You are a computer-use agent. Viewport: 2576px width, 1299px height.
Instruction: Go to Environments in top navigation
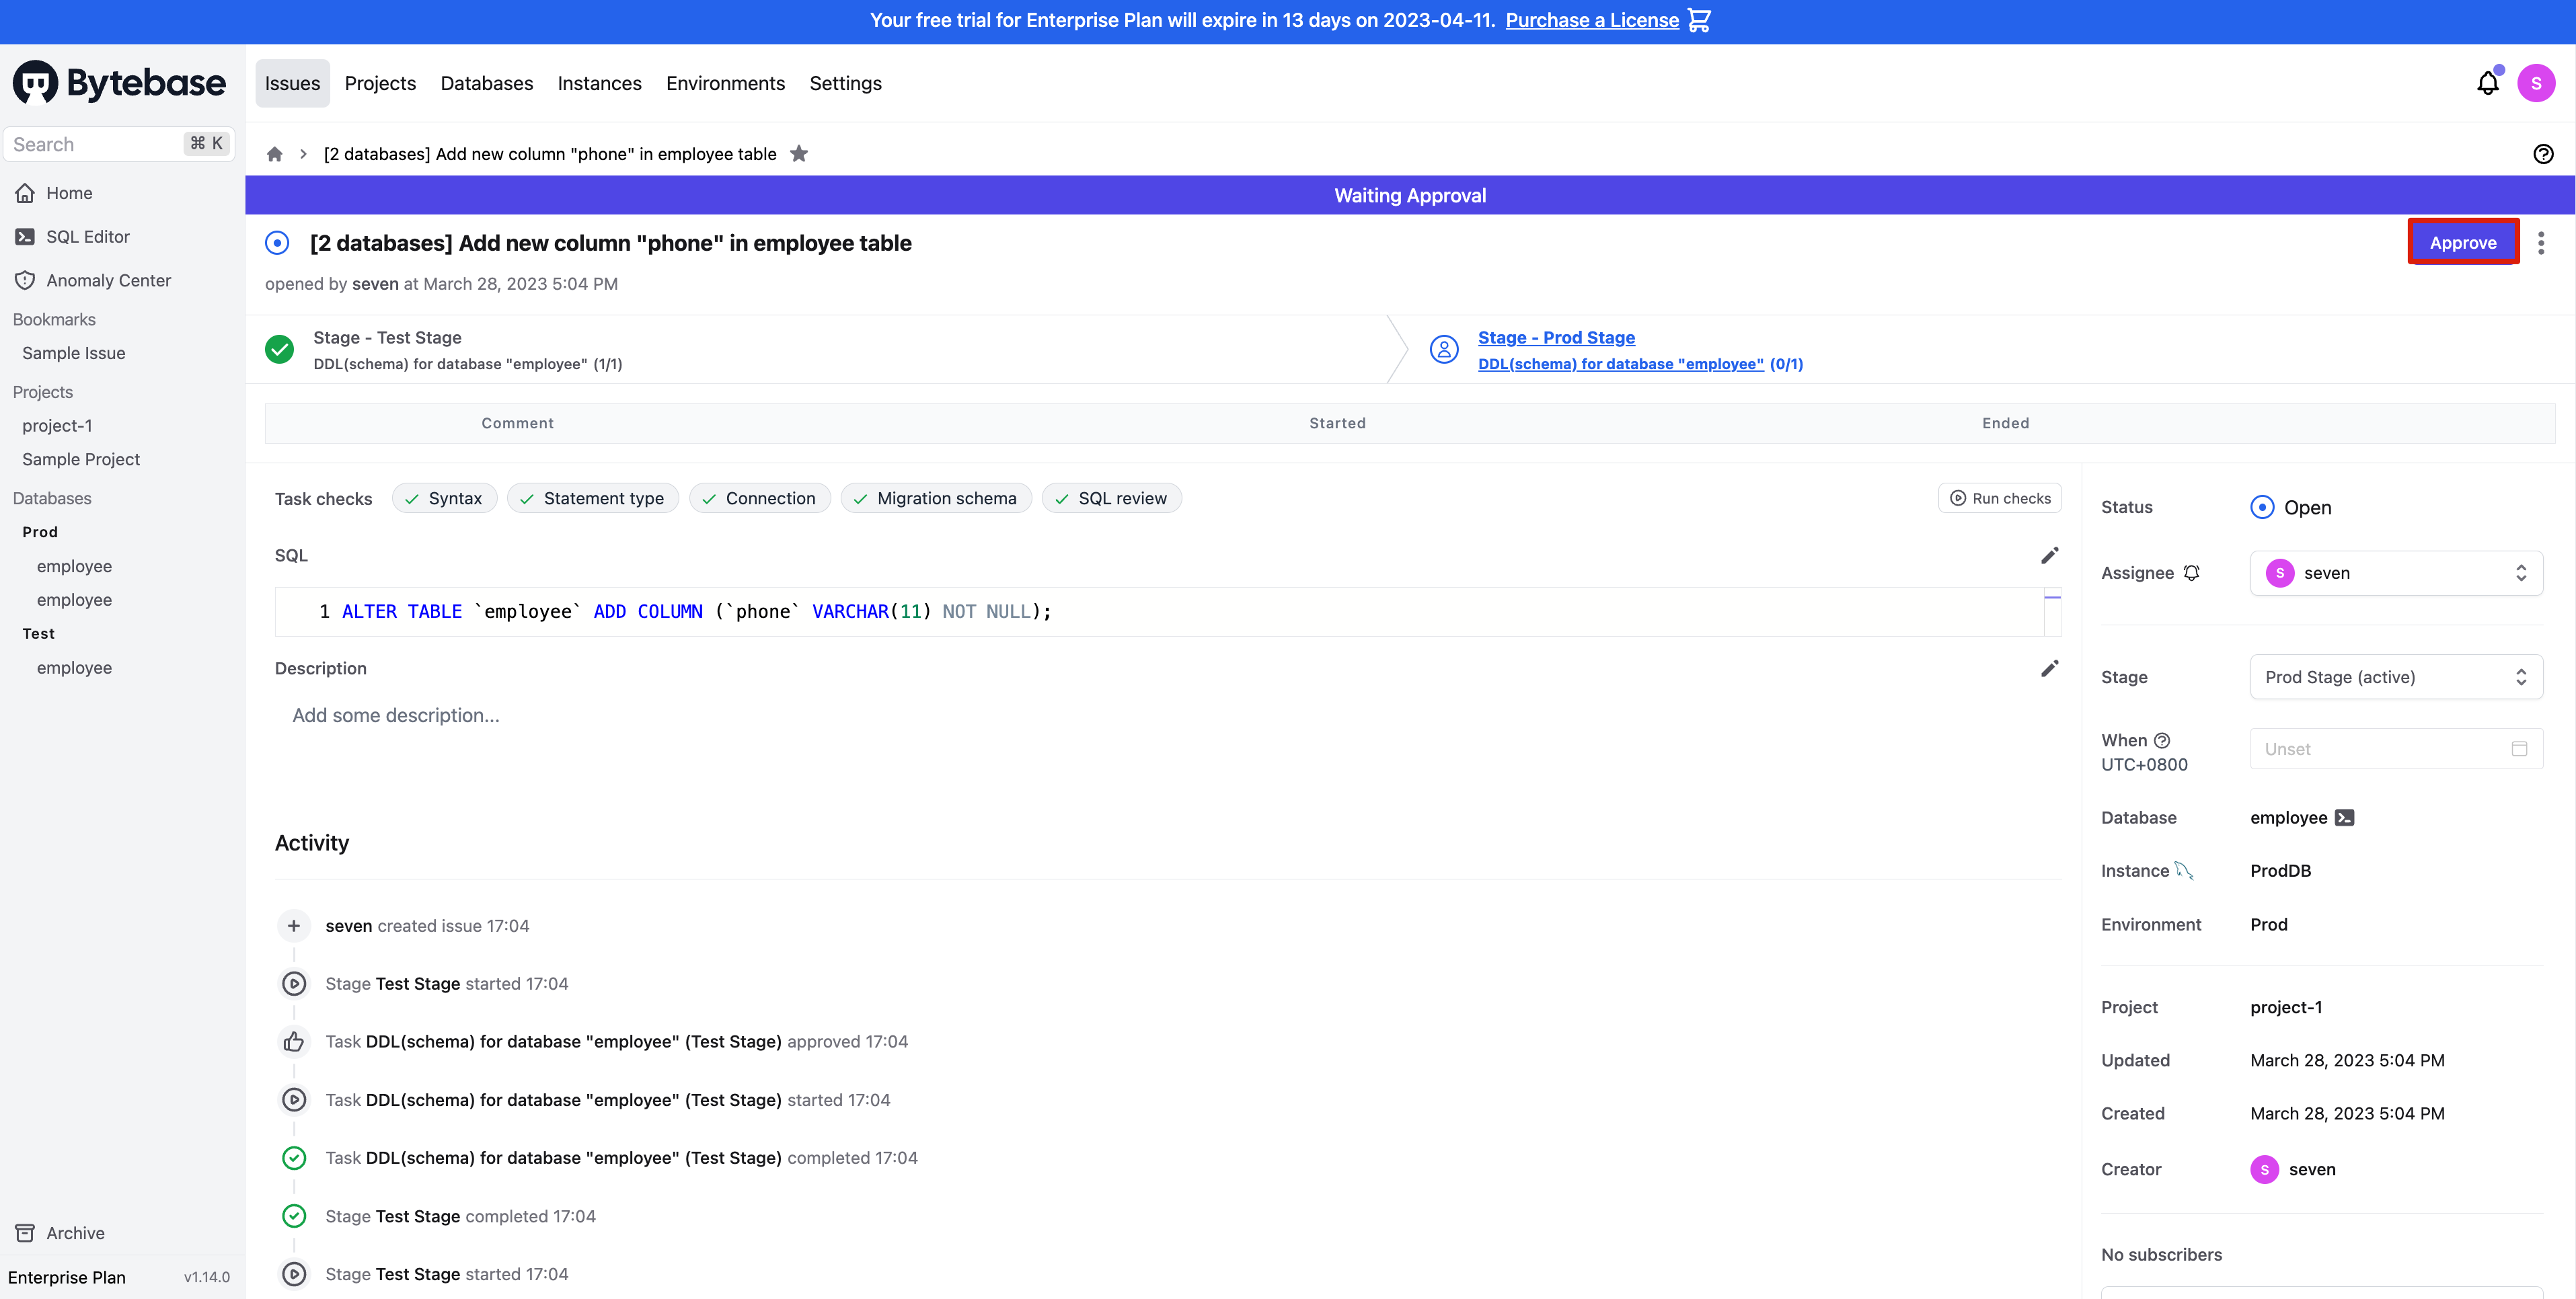pos(725,84)
